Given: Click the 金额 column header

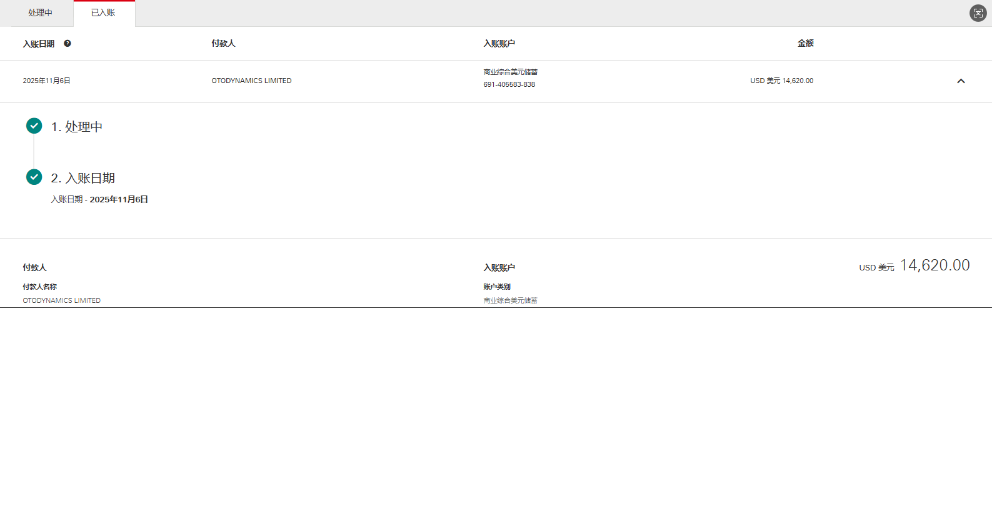Looking at the screenshot, I should tap(805, 44).
